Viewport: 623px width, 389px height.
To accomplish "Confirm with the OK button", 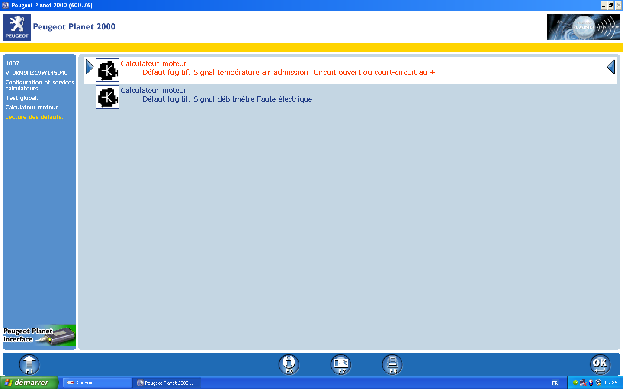I will 601,364.
